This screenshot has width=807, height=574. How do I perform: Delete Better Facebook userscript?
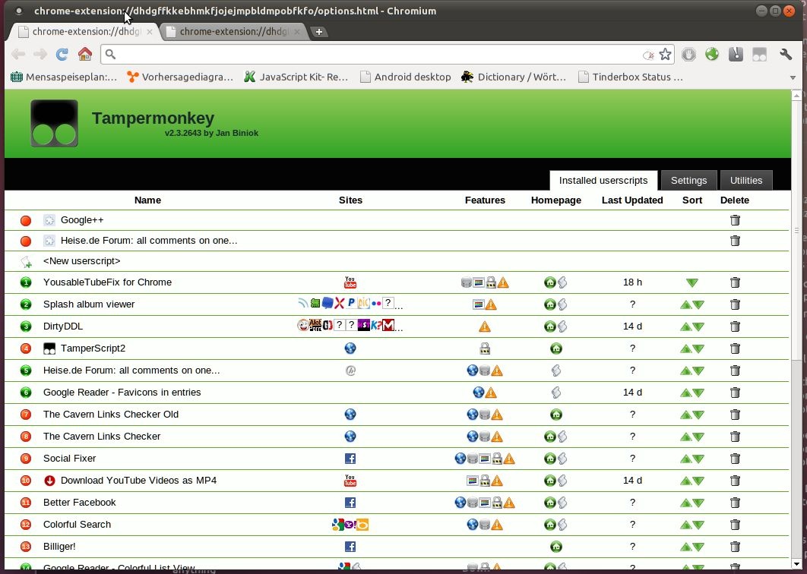click(x=735, y=503)
